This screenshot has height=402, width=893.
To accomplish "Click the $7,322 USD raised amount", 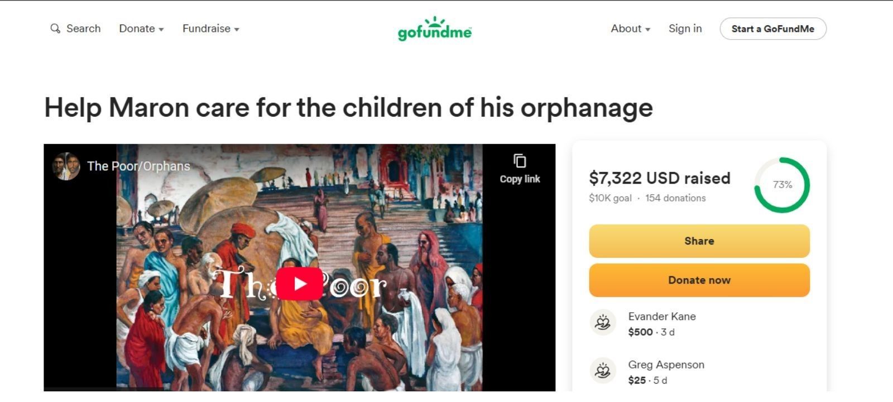I will (659, 178).
